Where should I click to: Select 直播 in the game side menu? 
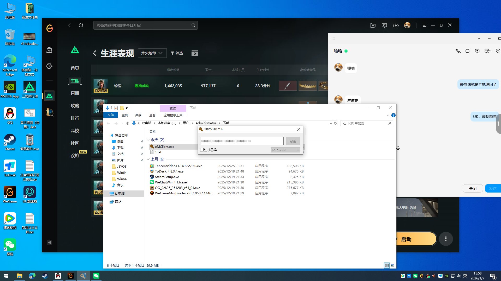click(x=75, y=93)
